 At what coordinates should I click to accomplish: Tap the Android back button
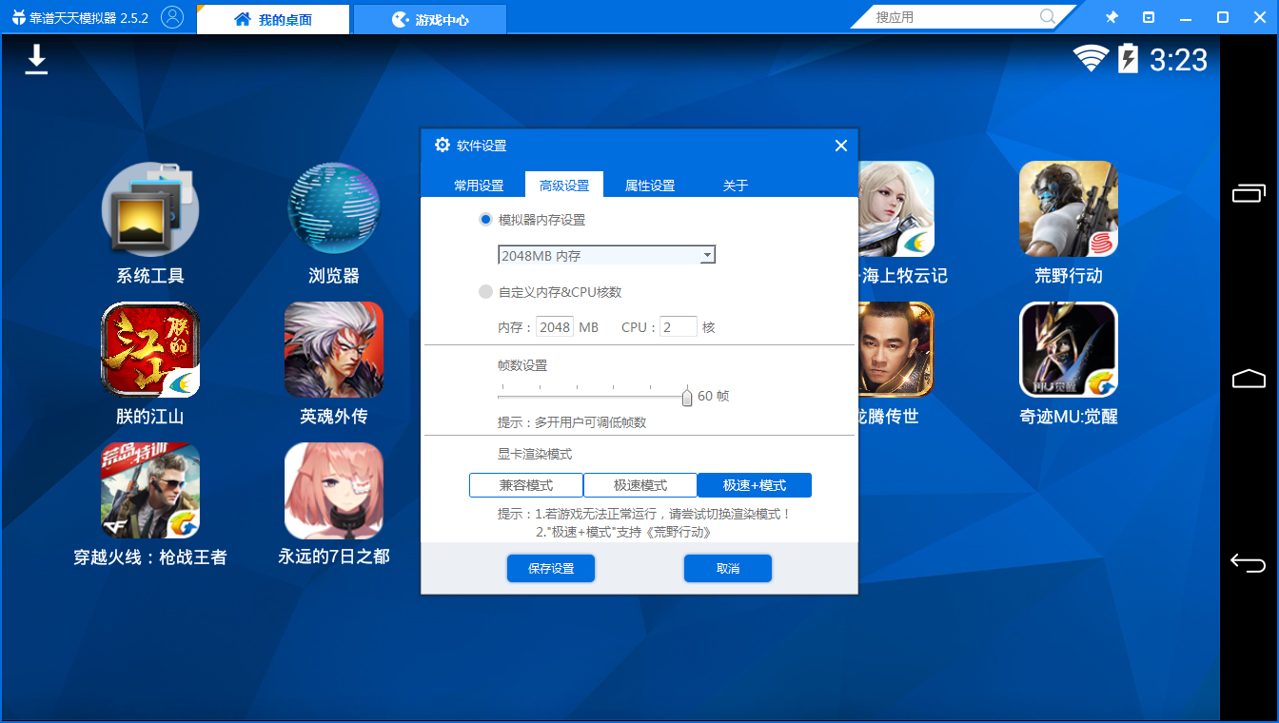click(1249, 562)
